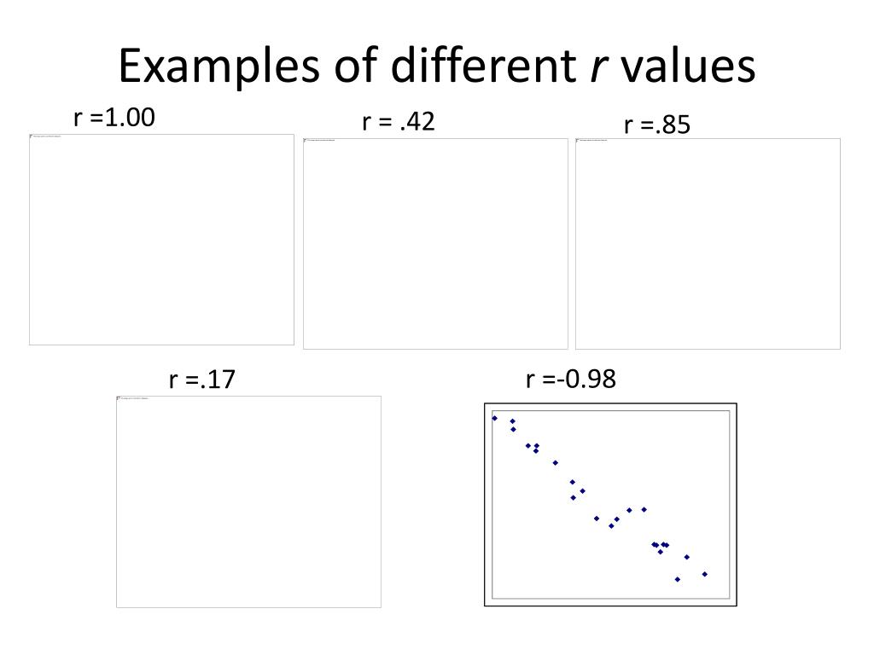The width and height of the screenshot is (874, 655).
Task: Select the "r =.85" caption
Action: pos(656,126)
